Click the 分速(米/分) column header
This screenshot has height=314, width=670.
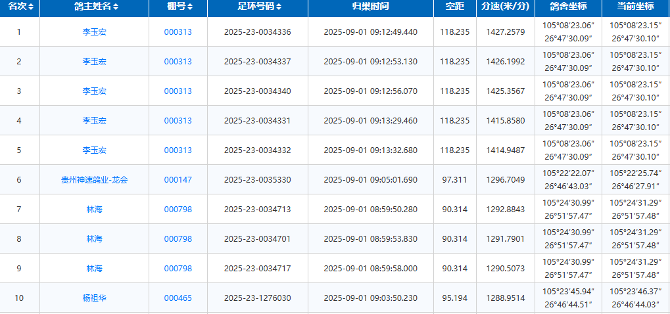coord(504,7)
